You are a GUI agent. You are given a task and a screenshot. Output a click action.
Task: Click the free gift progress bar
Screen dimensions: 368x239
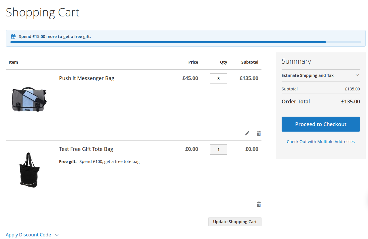click(186, 42)
